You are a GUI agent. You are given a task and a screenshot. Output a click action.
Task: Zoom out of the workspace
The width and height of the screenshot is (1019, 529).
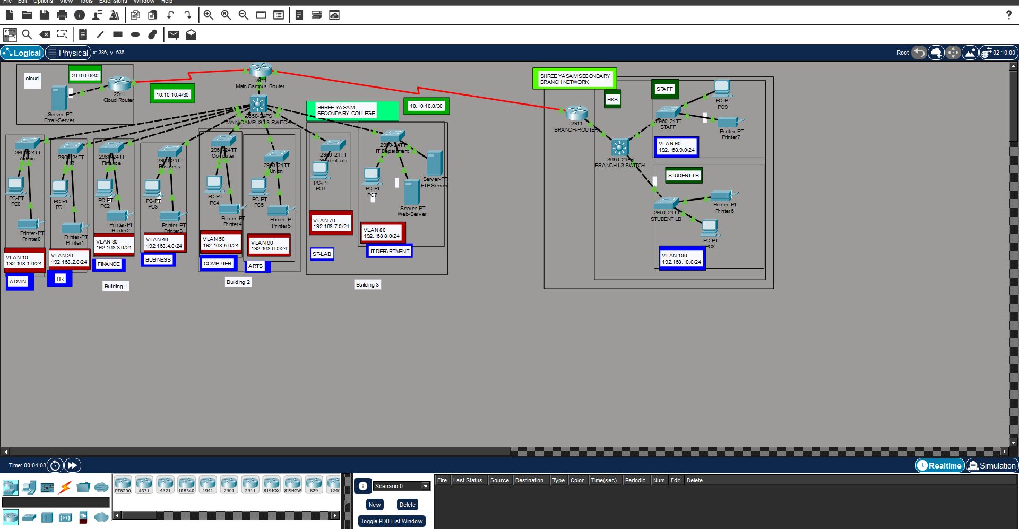click(244, 15)
